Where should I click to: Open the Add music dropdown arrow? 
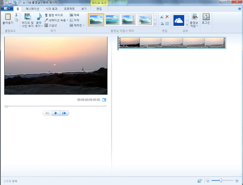tap(42, 26)
